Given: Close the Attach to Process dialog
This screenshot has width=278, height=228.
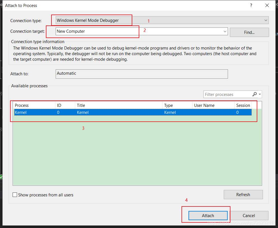Looking at the screenshot, I should click(x=267, y=5).
